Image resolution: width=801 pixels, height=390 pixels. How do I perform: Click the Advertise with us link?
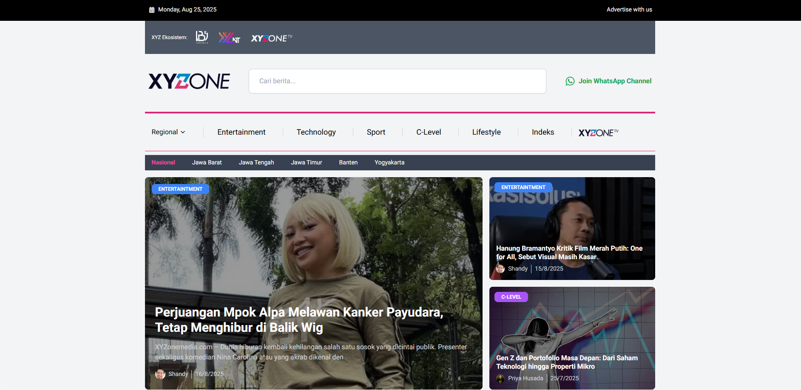coord(629,9)
